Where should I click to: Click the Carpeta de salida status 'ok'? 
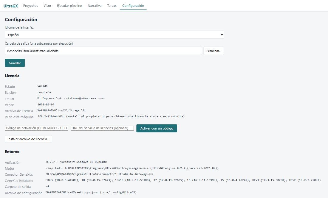[x=48, y=186]
